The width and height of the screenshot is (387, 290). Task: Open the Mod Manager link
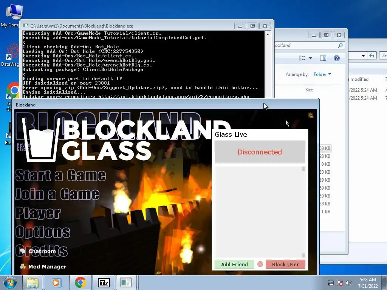(47, 267)
